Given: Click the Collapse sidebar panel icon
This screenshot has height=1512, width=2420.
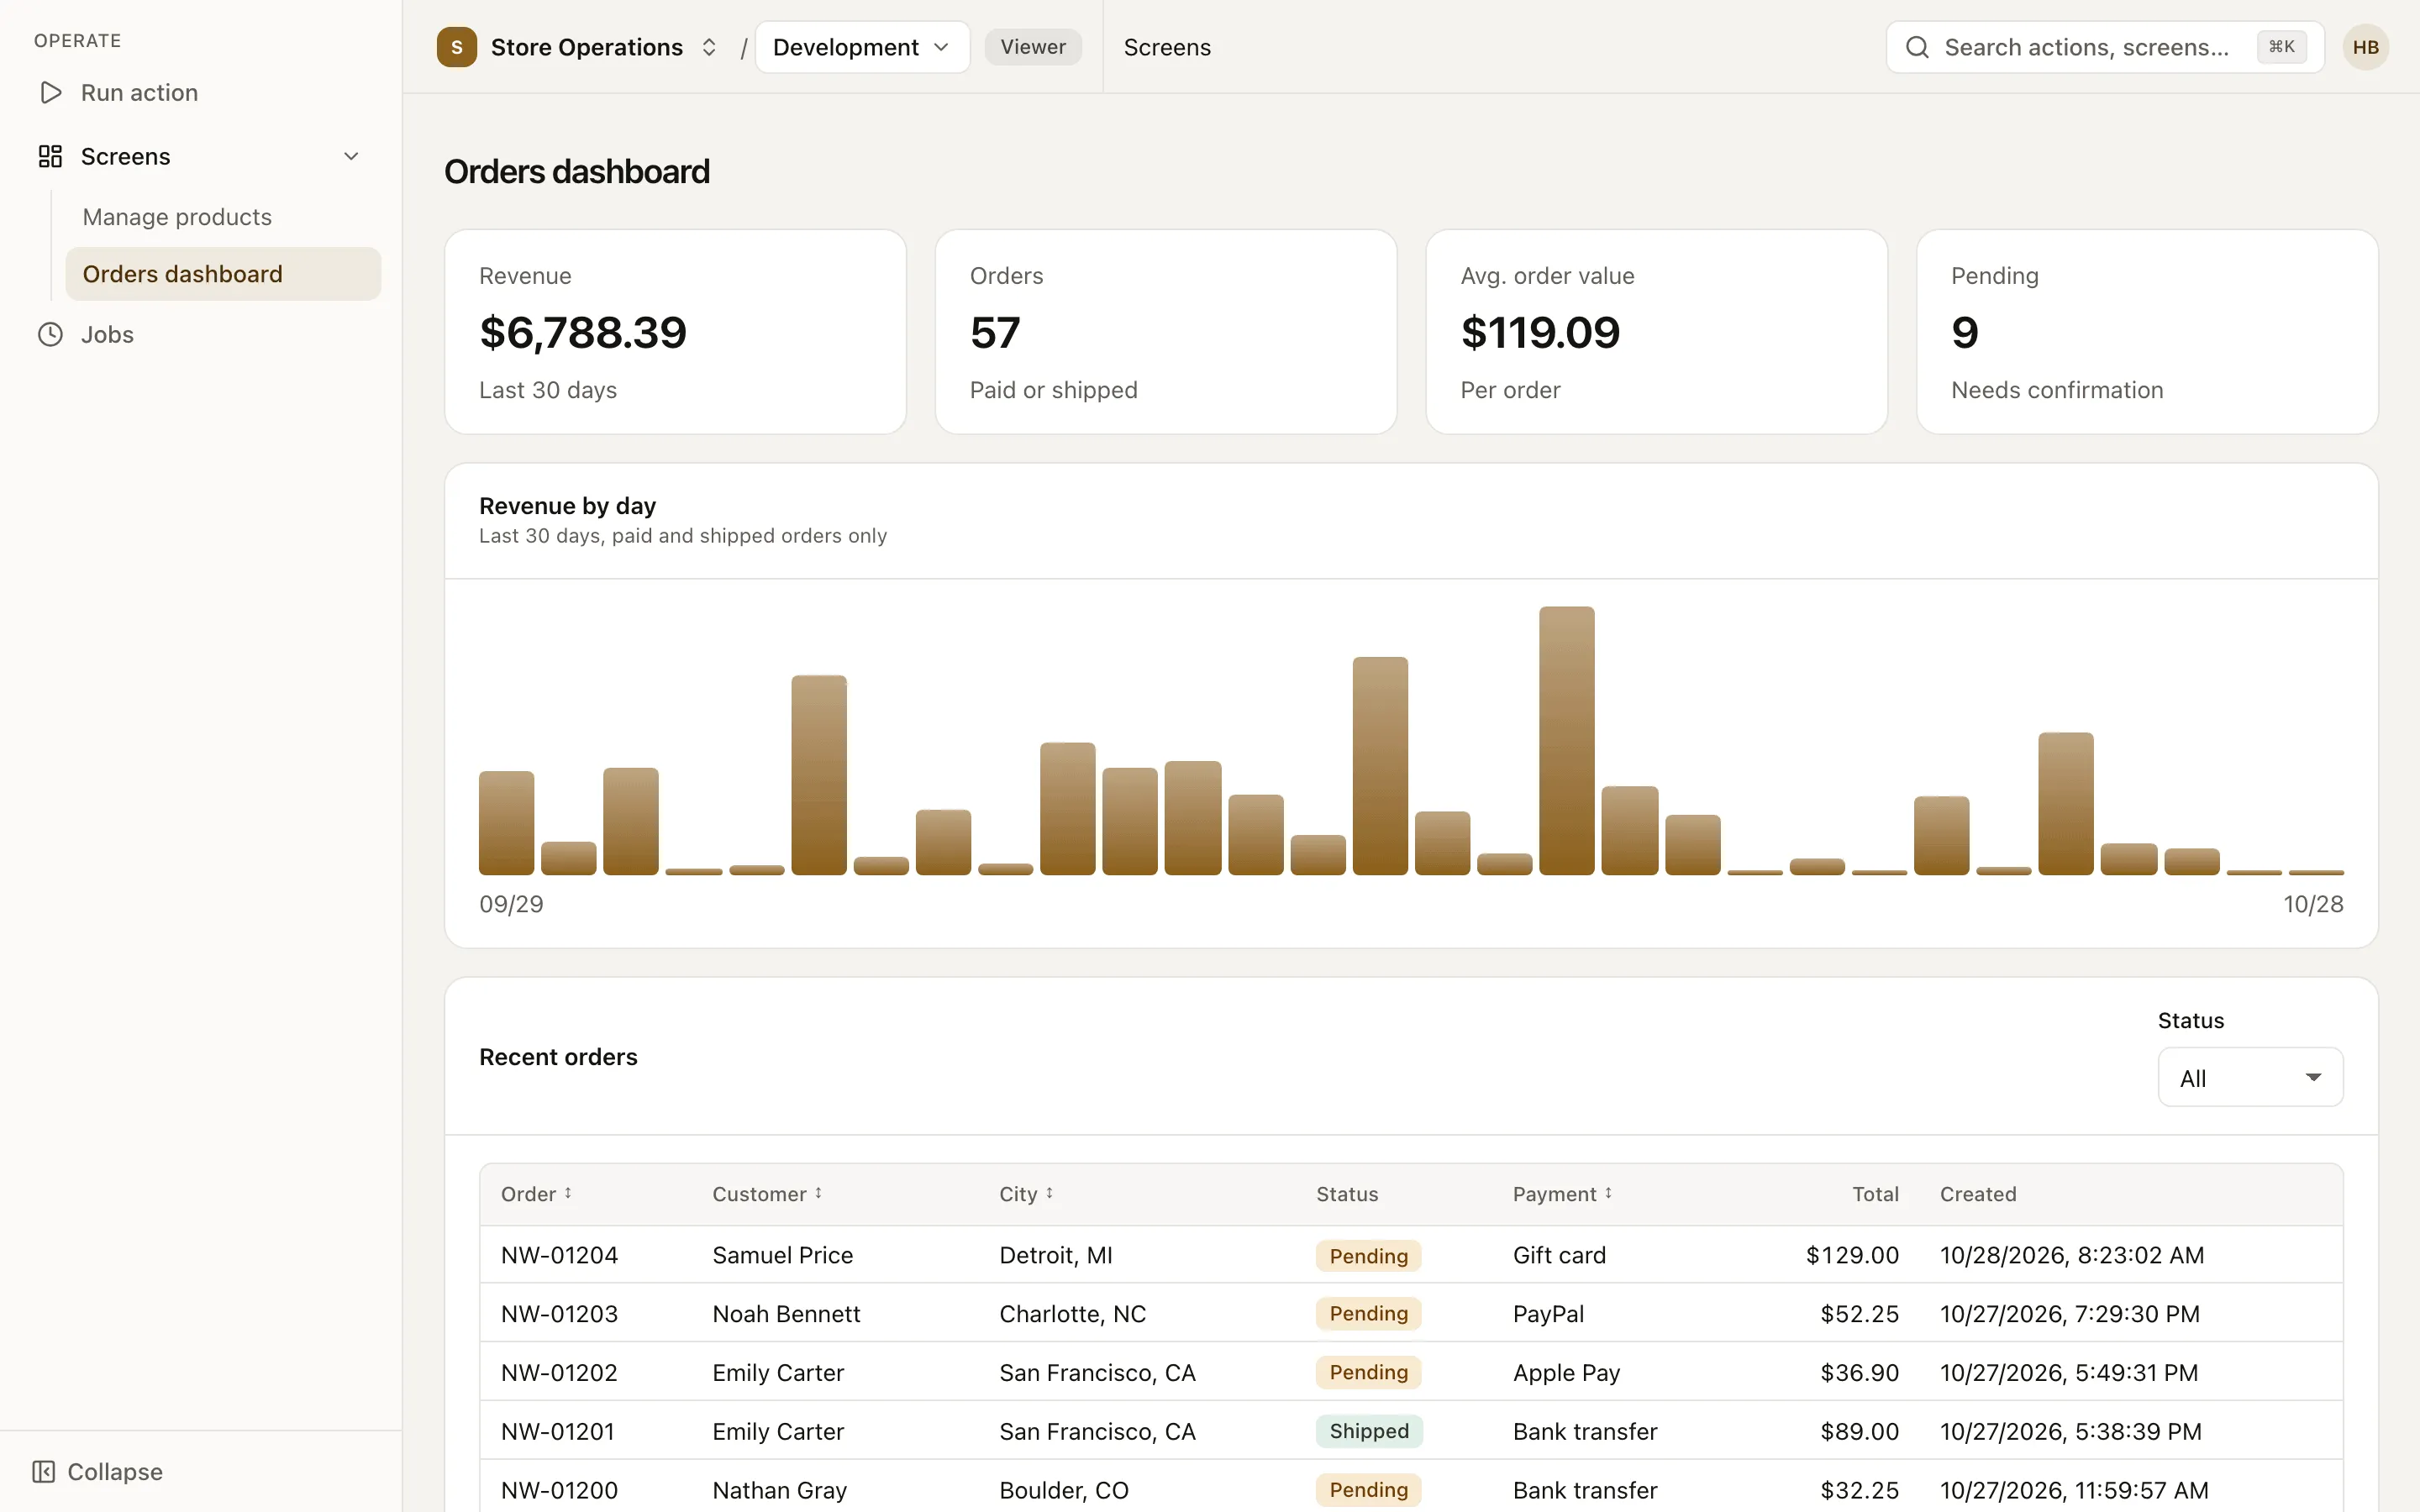Looking at the screenshot, I should point(44,1471).
